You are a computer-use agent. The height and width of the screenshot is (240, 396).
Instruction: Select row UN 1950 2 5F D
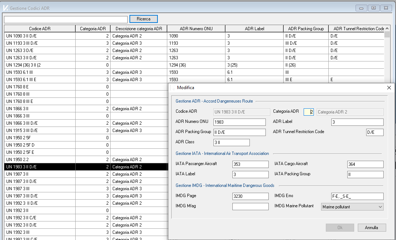[x=40, y=145]
